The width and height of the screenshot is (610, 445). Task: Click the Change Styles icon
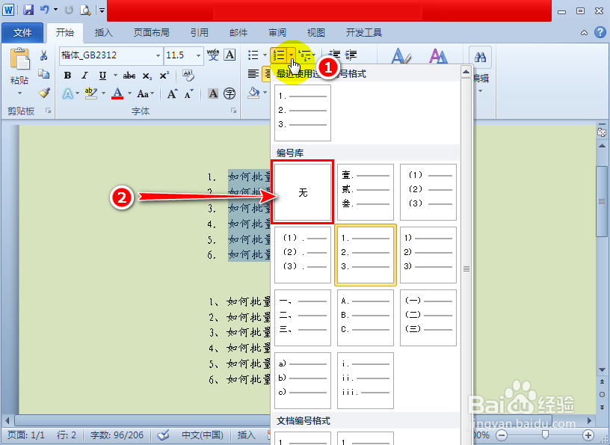[438, 55]
